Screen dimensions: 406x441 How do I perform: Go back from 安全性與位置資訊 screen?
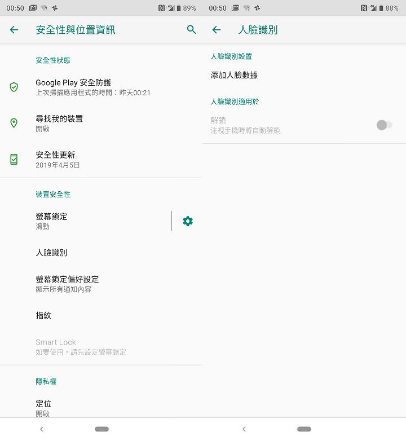click(14, 29)
